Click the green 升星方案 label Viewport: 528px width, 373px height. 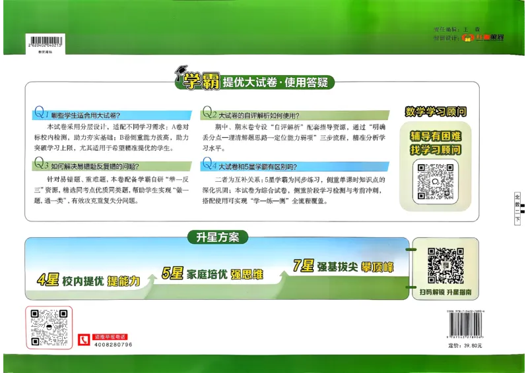(x=218, y=237)
